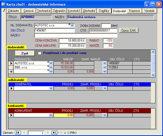The image size is (163, 136).
Task: Switch to Konstrukč tab
Action: [x=74, y=11]
